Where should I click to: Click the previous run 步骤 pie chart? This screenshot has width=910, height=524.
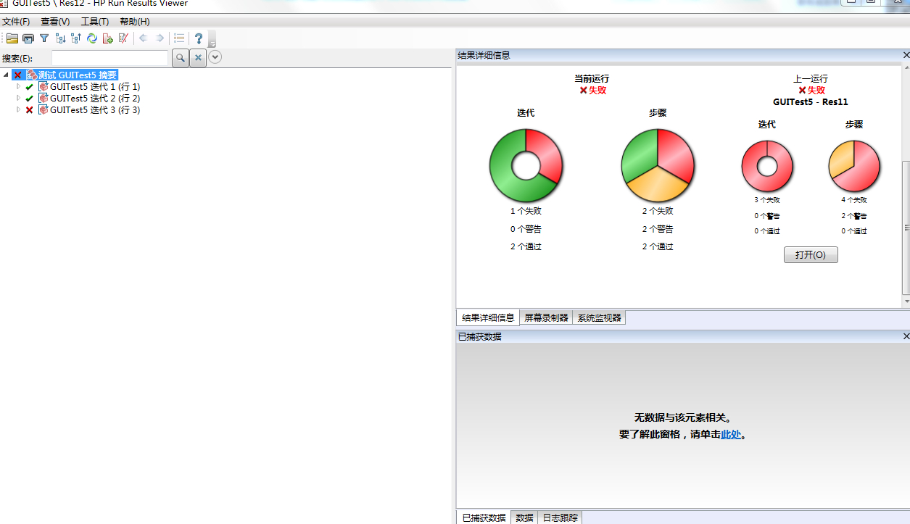pyautogui.click(x=854, y=167)
